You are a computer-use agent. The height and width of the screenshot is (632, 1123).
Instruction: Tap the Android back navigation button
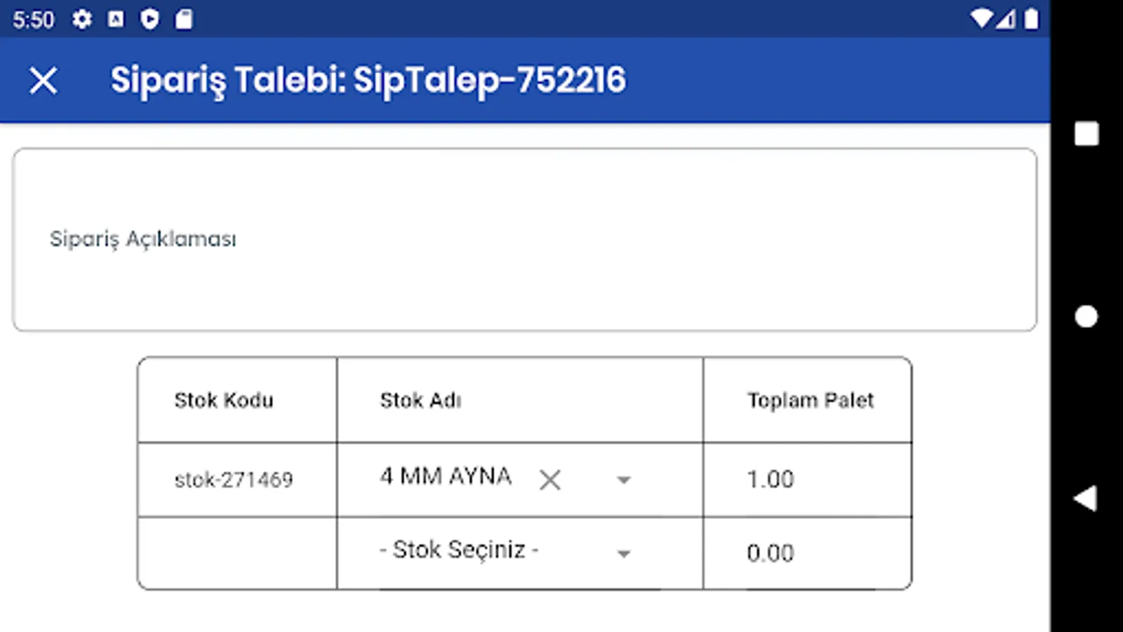(1086, 499)
